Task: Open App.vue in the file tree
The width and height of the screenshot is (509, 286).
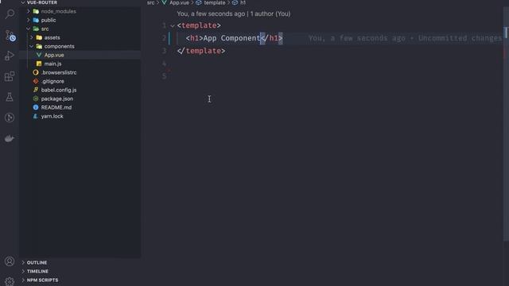Action: pyautogui.click(x=54, y=55)
